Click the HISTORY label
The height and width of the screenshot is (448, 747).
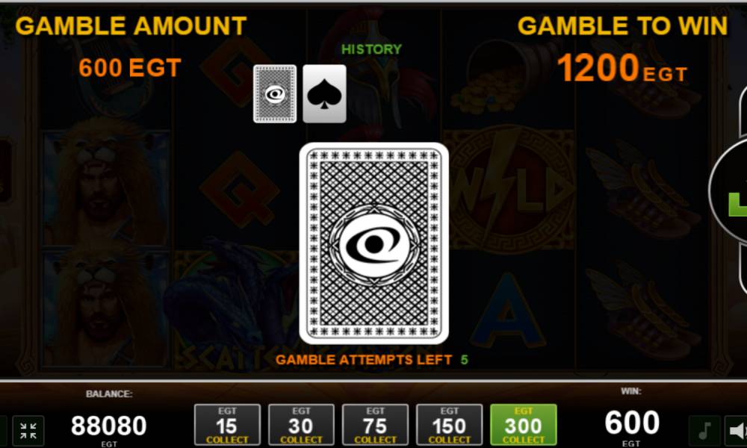371,49
